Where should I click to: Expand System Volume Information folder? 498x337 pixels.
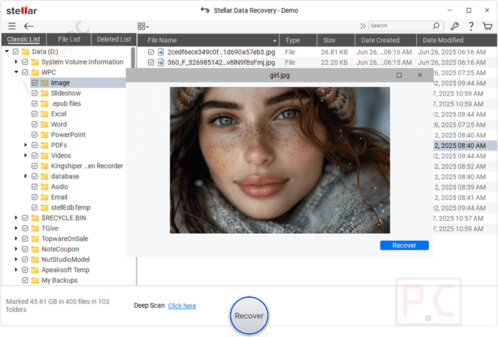click(x=16, y=62)
